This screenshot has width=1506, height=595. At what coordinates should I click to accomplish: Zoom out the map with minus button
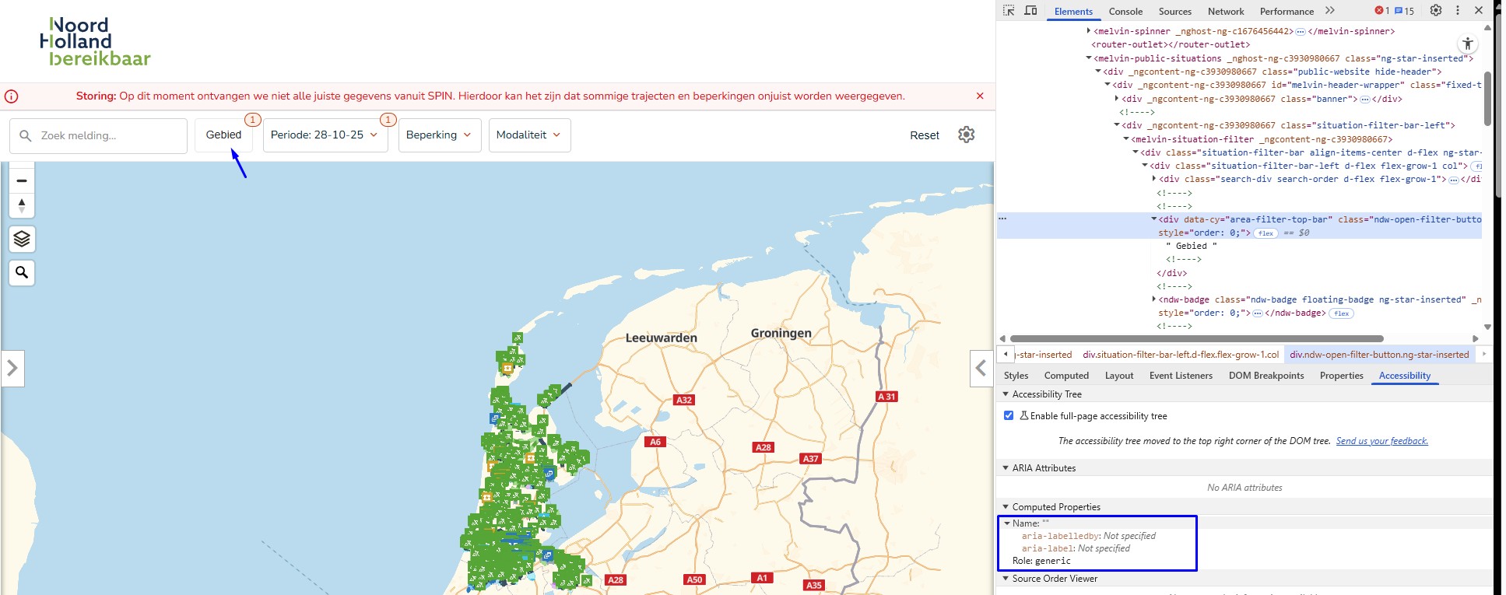click(x=22, y=180)
